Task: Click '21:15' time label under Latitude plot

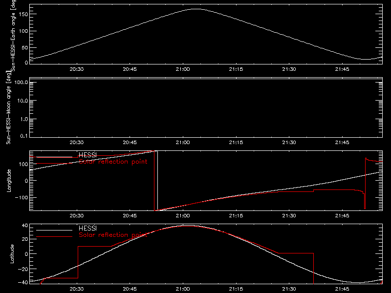Action: (x=236, y=289)
